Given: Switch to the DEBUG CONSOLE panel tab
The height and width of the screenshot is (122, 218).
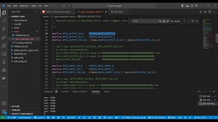Looking at the screenshot, I should tap(80, 91).
